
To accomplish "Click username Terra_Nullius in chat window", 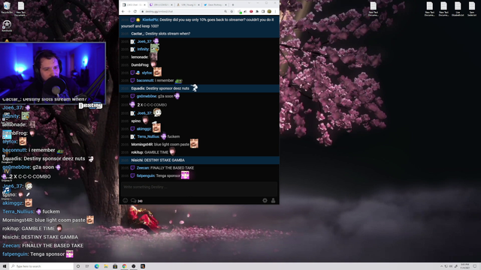I will coord(148,136).
